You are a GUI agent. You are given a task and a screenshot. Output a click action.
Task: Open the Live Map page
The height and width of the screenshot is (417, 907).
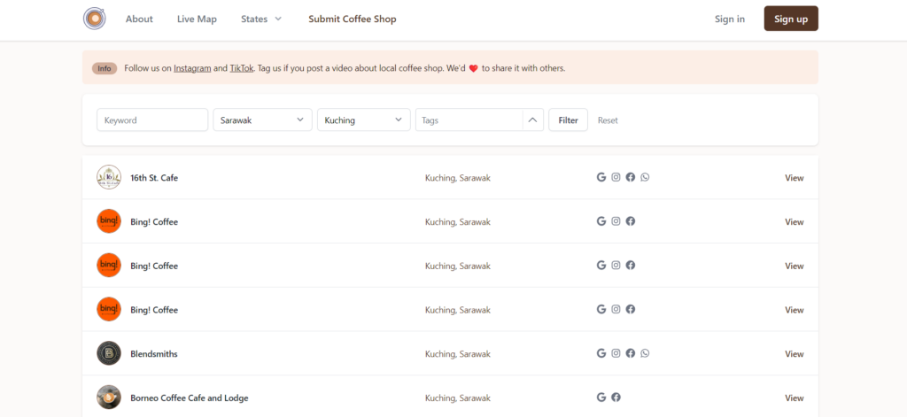tap(197, 19)
